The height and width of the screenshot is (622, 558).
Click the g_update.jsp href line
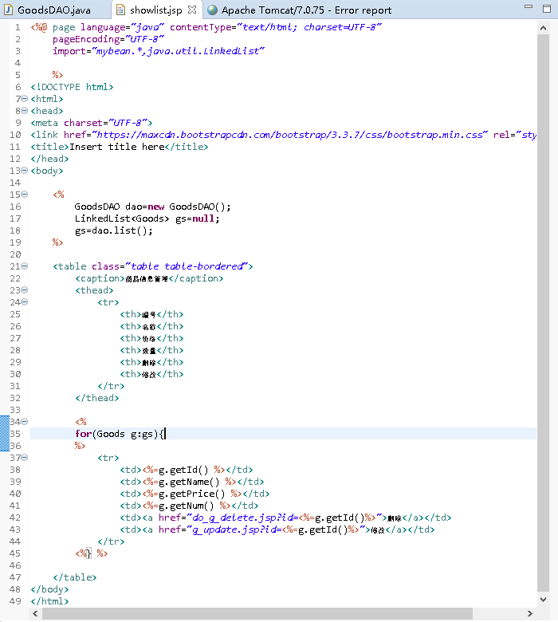pos(277,529)
